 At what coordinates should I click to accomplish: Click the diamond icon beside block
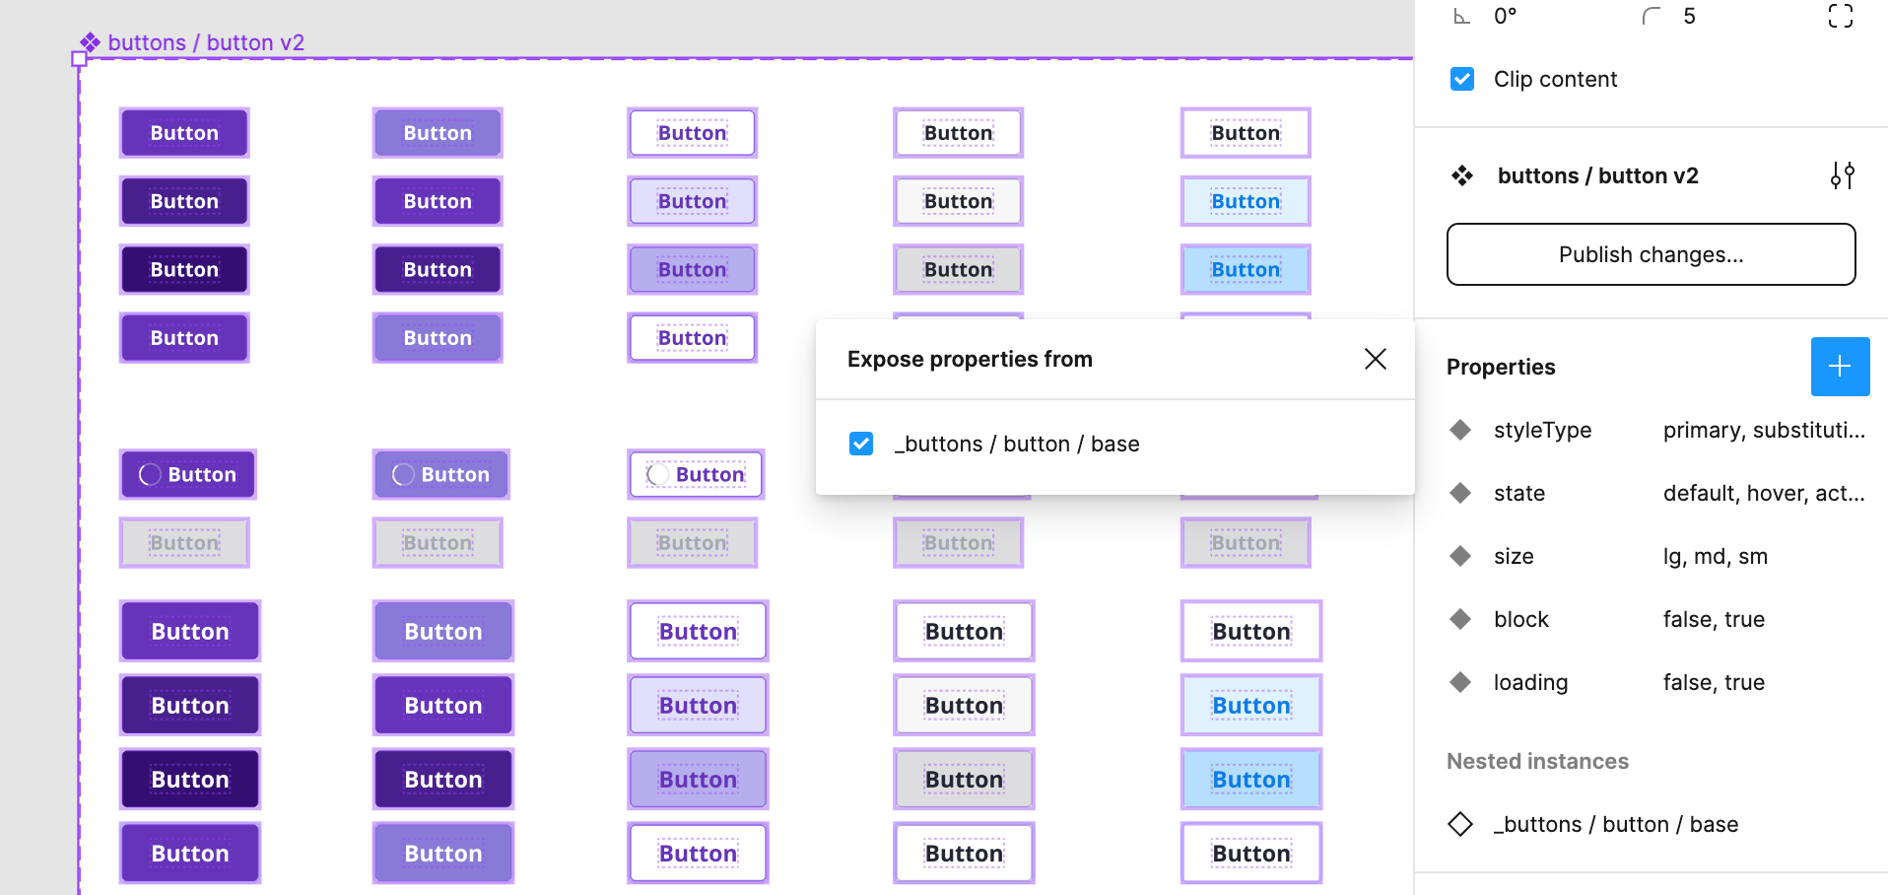(x=1460, y=619)
